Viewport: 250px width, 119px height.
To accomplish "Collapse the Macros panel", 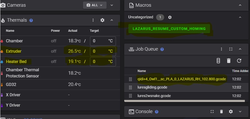I will point(240,5).
